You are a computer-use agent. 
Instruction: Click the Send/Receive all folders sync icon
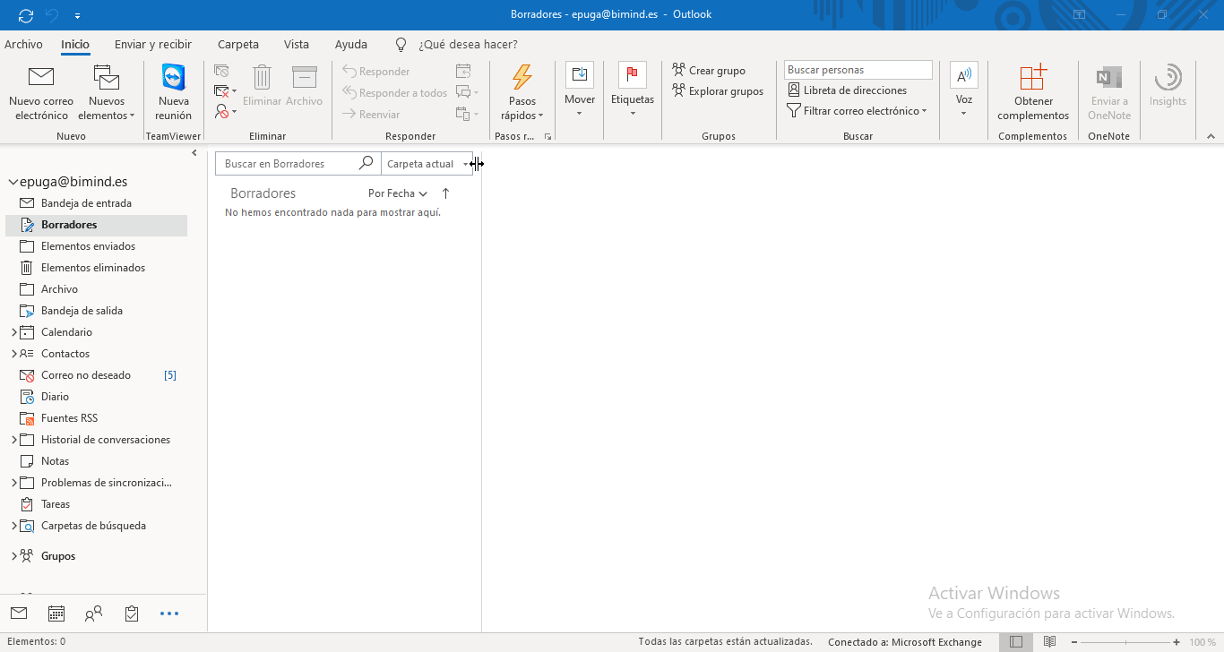pyautogui.click(x=25, y=15)
